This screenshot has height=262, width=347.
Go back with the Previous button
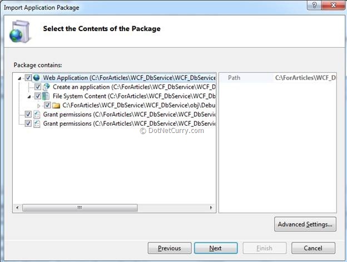coord(170,248)
